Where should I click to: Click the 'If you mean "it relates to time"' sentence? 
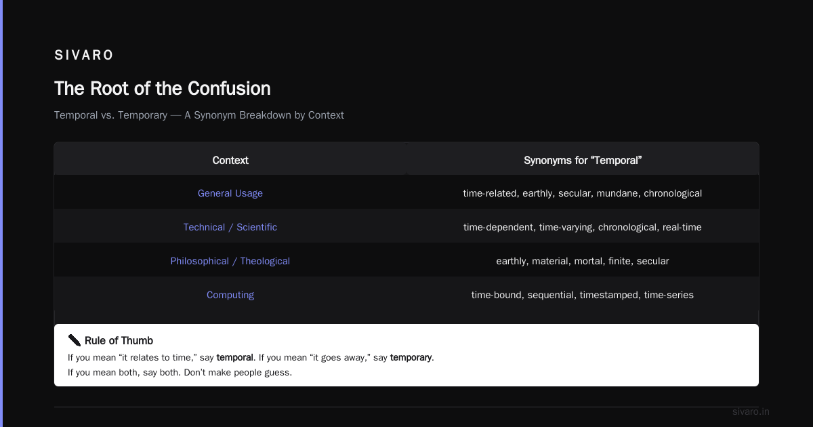[x=251, y=357]
